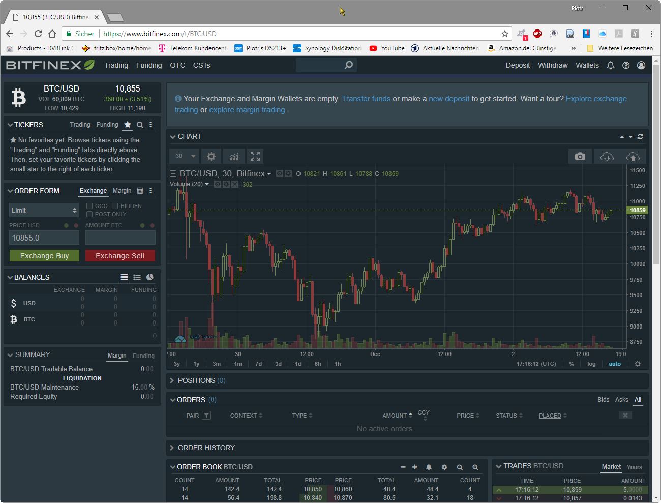Open chart settings gear icon
Image resolution: width=661 pixels, height=503 pixels.
(x=211, y=156)
